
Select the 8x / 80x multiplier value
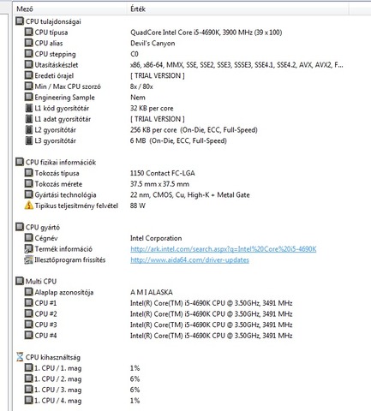point(141,86)
